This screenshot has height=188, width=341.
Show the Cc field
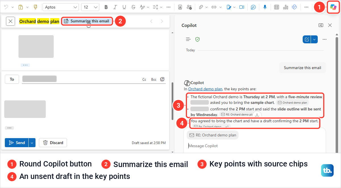pos(144,79)
